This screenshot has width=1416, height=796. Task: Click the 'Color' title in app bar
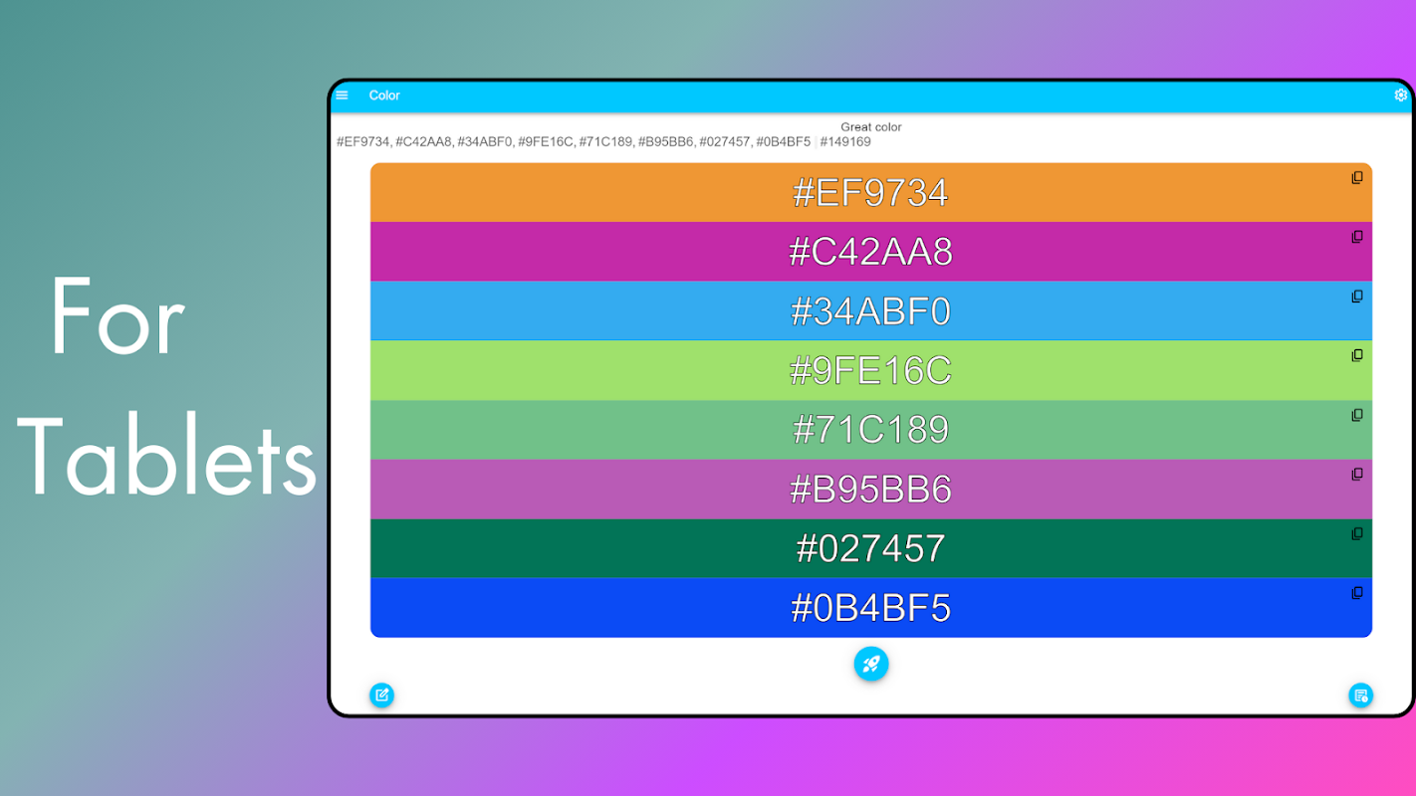point(384,96)
